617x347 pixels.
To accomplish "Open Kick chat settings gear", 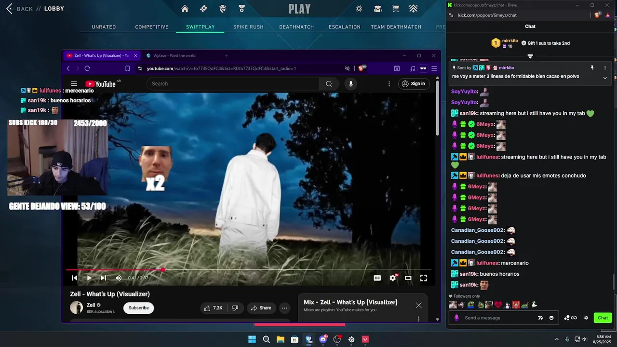I will tap(586, 318).
